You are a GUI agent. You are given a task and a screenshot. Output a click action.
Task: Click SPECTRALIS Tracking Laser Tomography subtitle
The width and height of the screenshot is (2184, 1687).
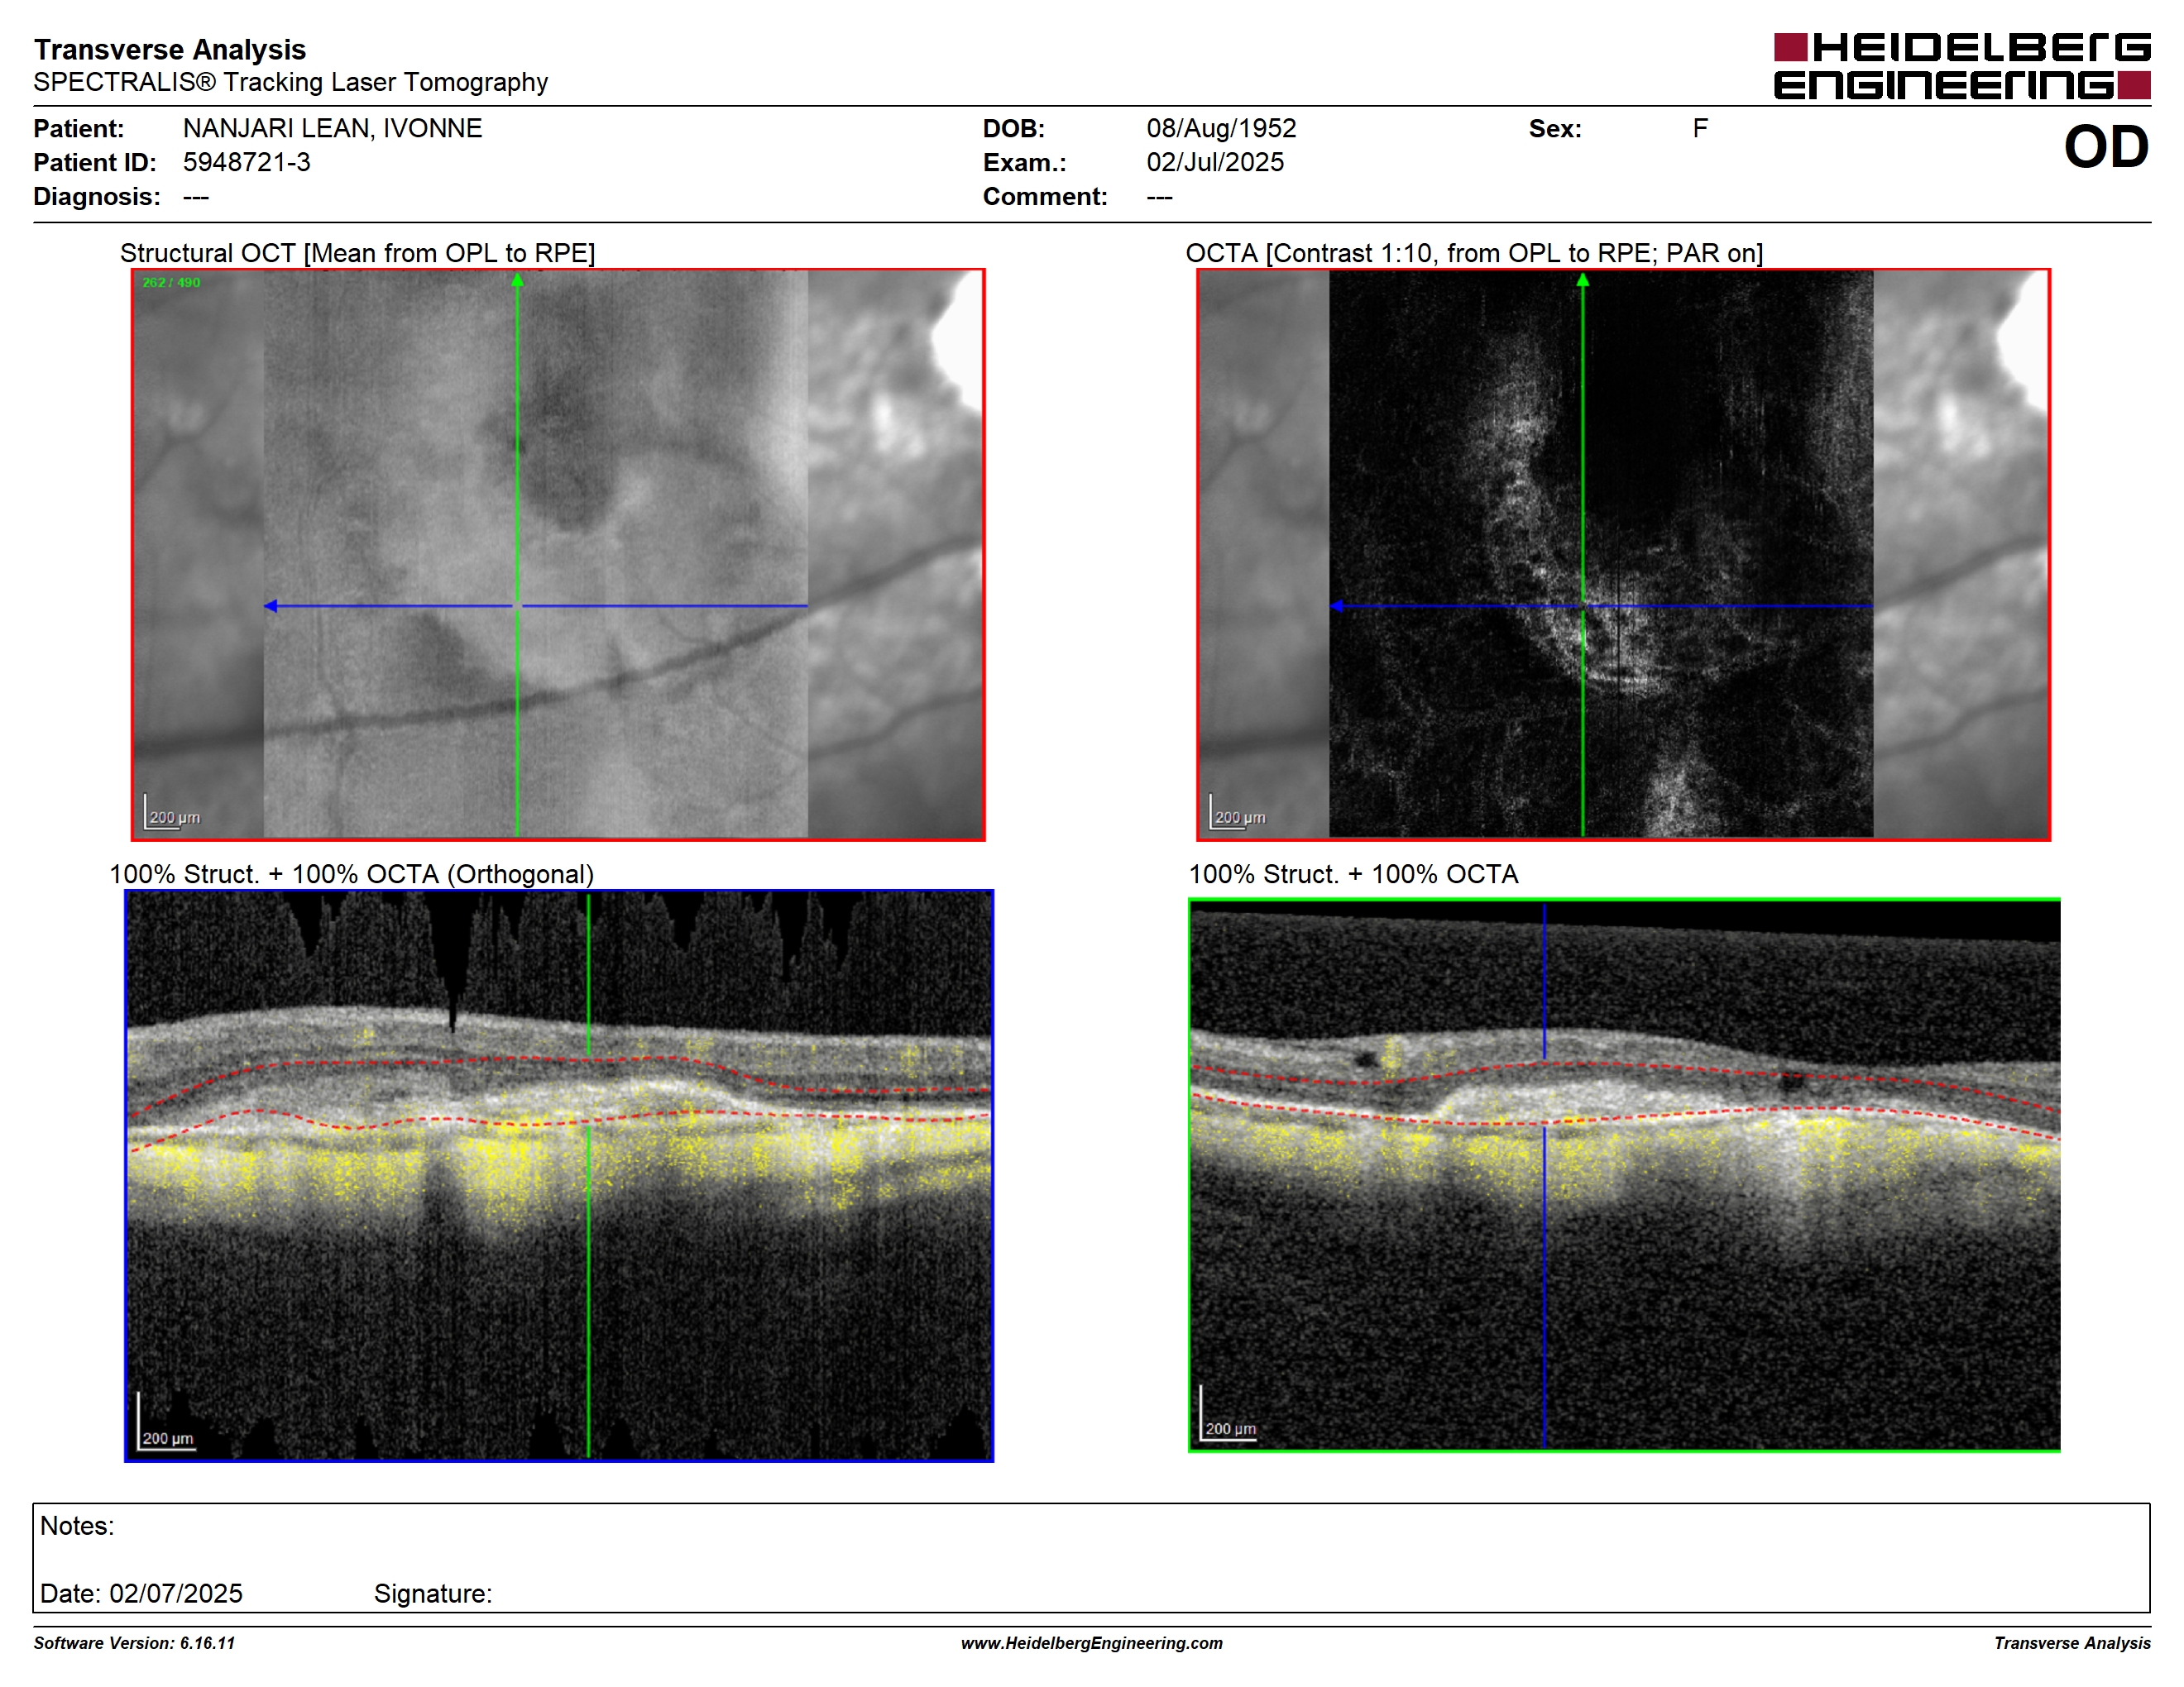[x=290, y=82]
